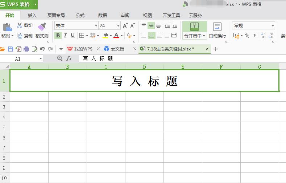Viewport: 286px width, 183px height.
Task: Select the entire sheet corner triangle
Action: click(7, 67)
